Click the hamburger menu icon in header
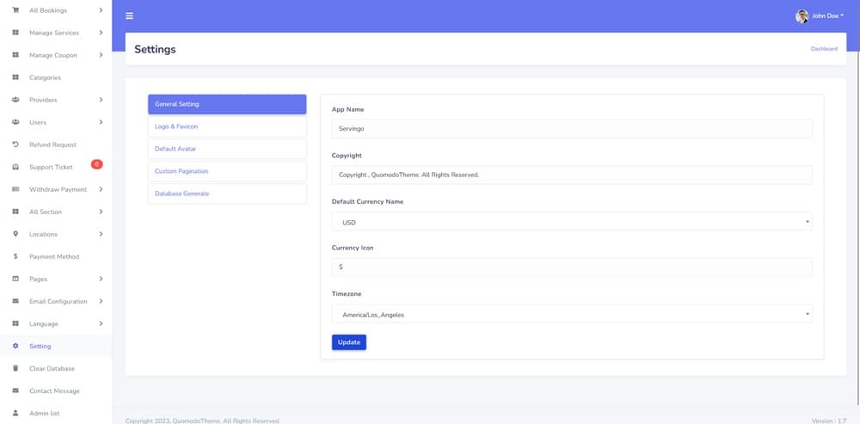This screenshot has height=424, width=860. click(x=129, y=15)
